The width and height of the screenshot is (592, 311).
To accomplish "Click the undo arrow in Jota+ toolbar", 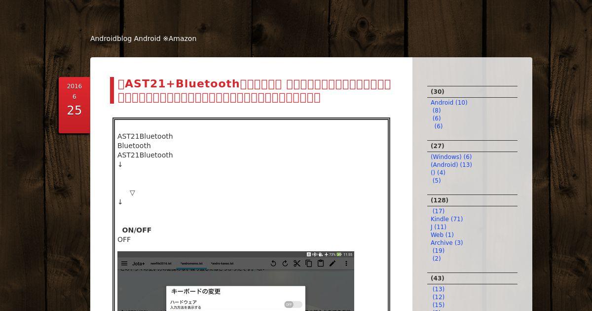I will 273,264.
